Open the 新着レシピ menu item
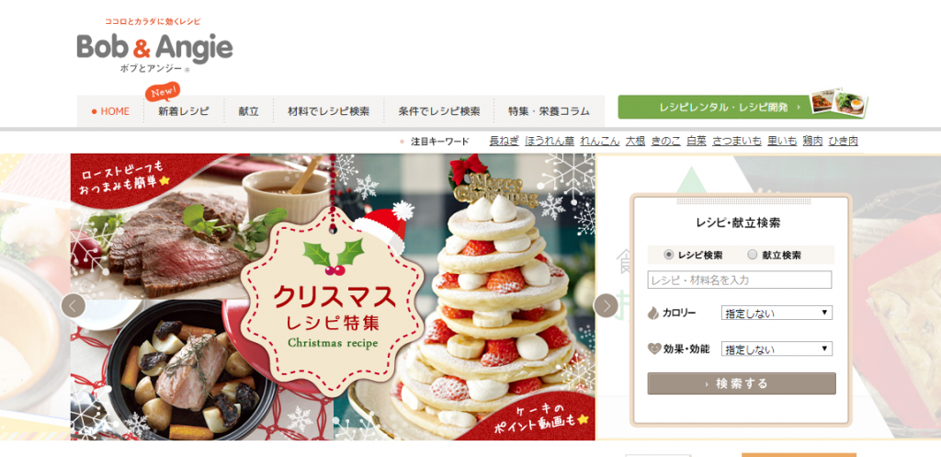This screenshot has width=941, height=457. [x=184, y=111]
